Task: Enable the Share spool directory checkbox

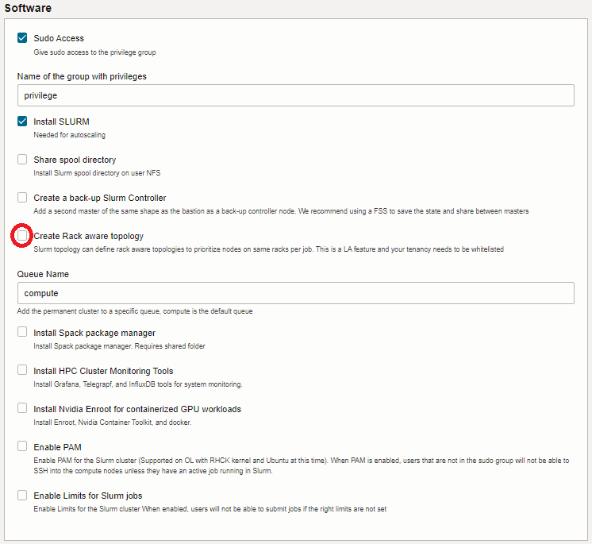Action: [22, 160]
